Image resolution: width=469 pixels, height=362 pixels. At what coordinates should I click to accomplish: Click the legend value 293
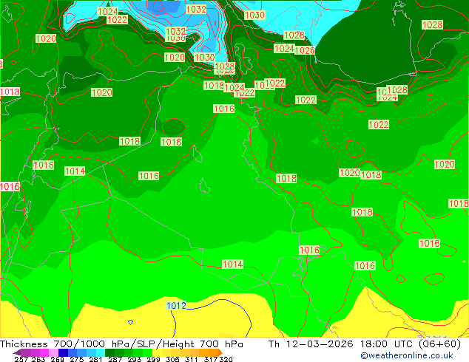[x=135, y=359]
